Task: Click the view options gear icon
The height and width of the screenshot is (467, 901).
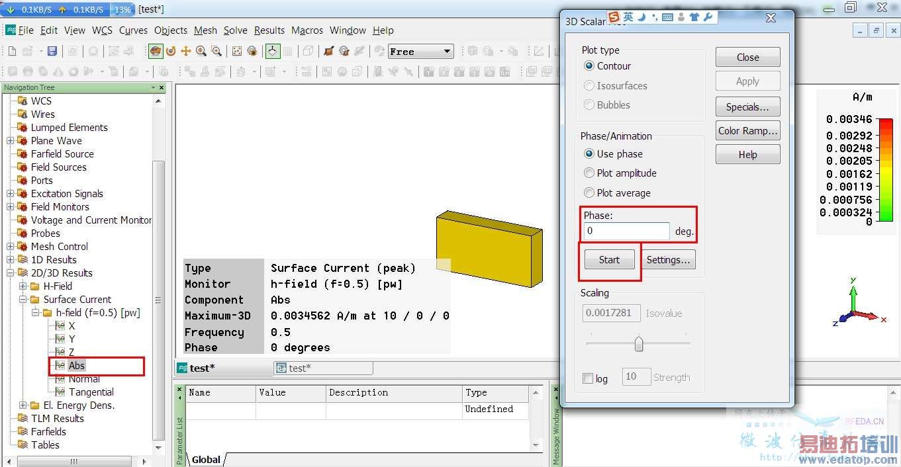Action: pyautogui.click(x=252, y=51)
